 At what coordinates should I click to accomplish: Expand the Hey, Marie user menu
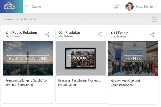146,7
